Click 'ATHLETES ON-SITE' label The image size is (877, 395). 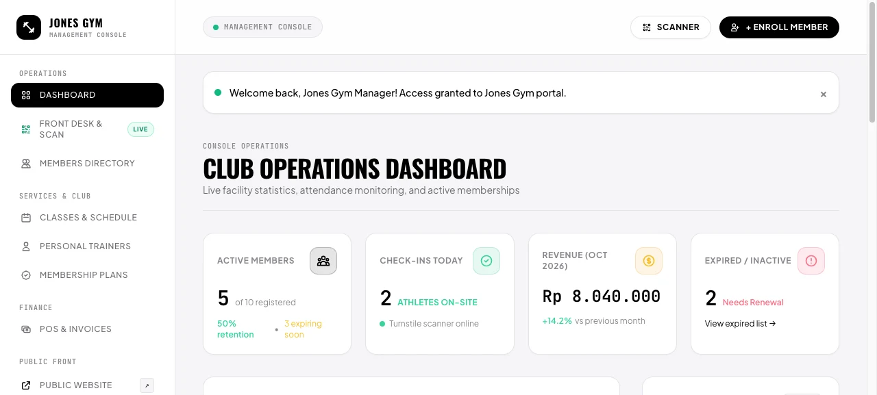[437, 303]
